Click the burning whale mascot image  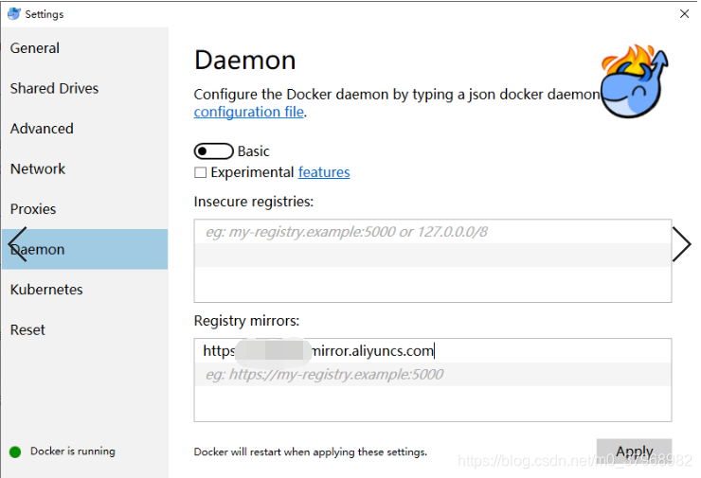635,80
